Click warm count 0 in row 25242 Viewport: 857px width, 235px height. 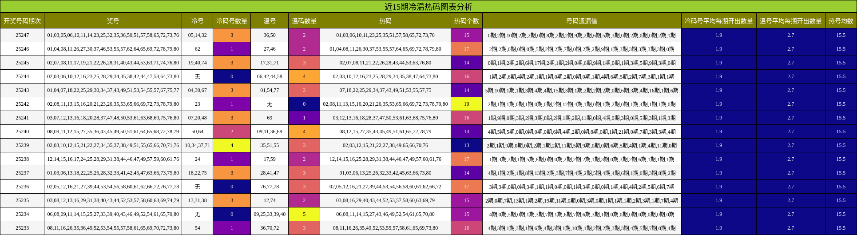point(304,104)
